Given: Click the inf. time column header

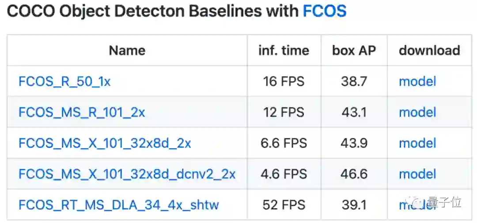Looking at the screenshot, I should [x=284, y=51].
